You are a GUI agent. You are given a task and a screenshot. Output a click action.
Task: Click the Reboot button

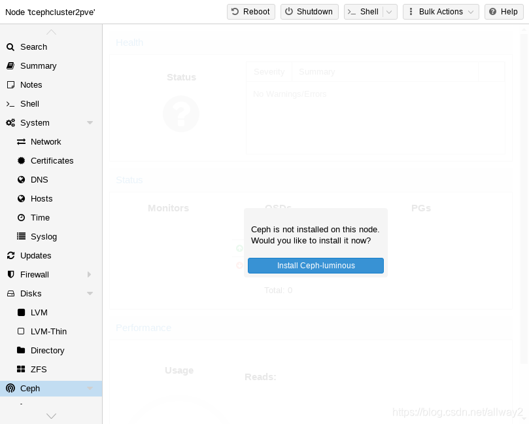pos(251,12)
